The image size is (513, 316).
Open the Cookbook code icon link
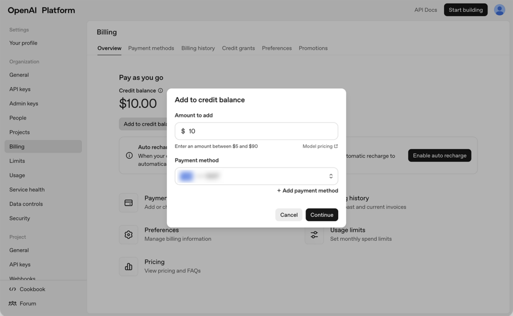click(13, 289)
